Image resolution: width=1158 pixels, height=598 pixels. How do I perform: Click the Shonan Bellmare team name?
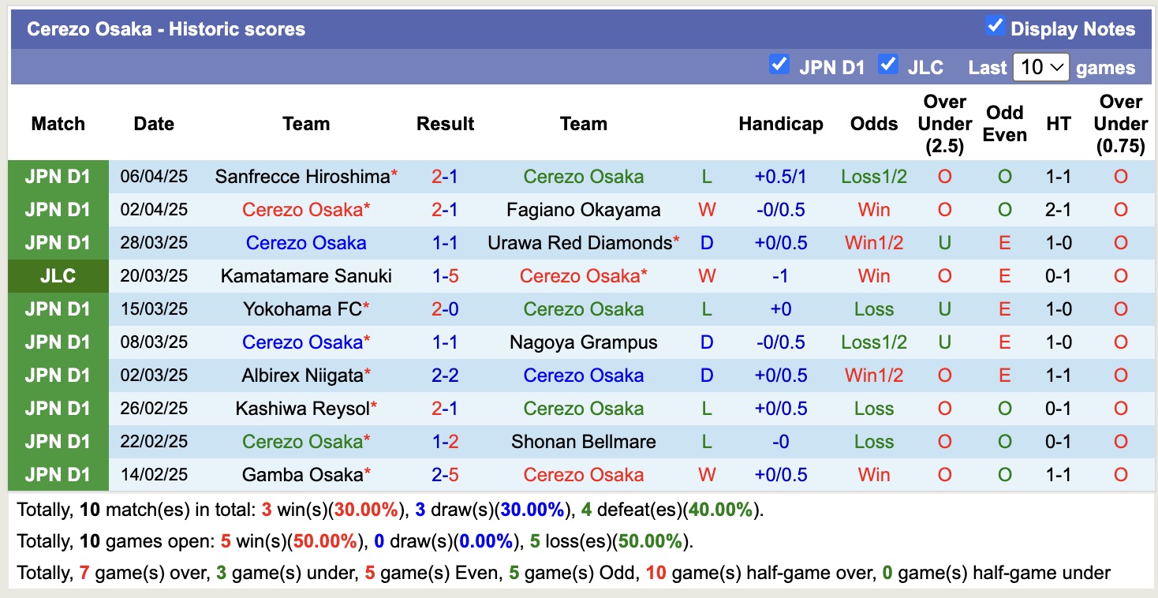[583, 441]
